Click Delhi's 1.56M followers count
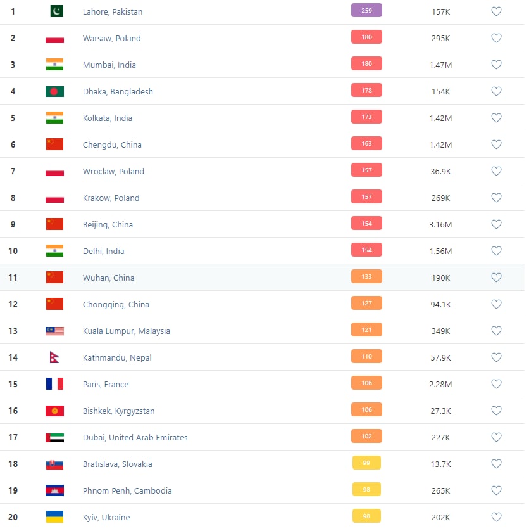 pos(440,252)
